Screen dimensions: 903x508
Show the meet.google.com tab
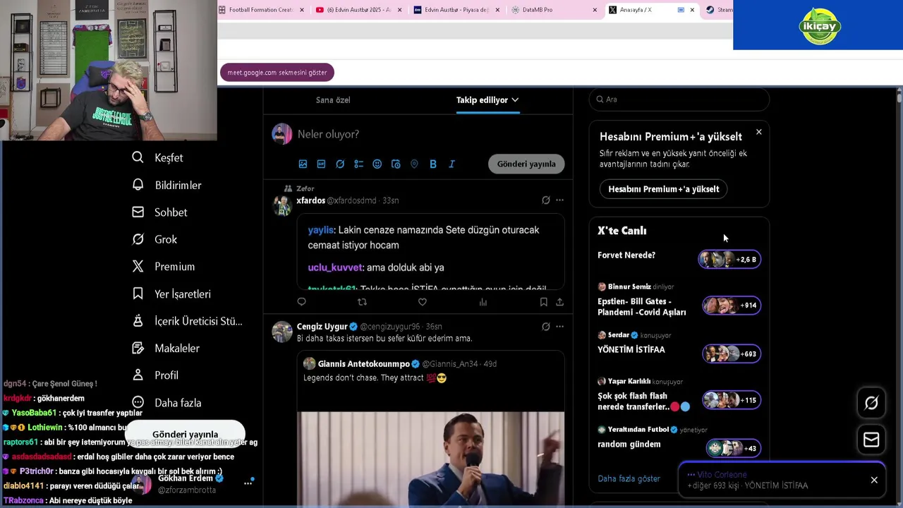click(277, 73)
